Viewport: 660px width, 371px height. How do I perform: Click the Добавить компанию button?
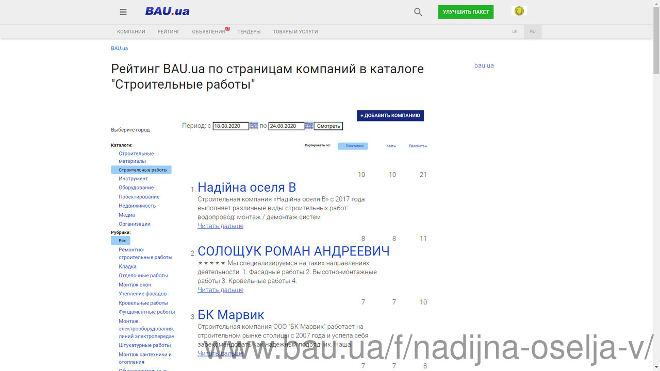pos(390,115)
